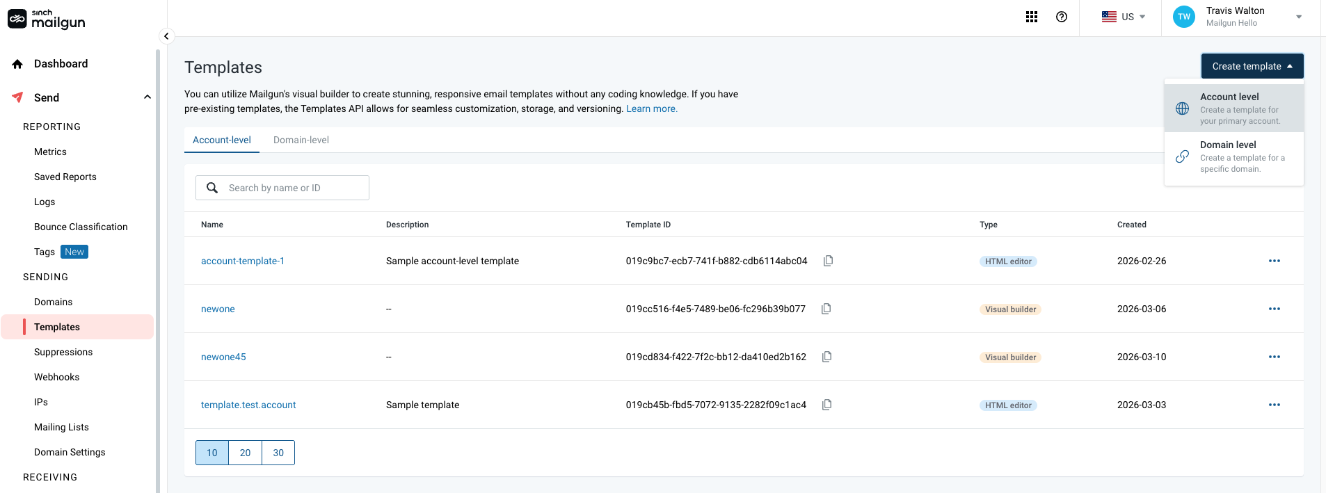The height and width of the screenshot is (493, 1326).
Task: Open row actions for account-template-1
Action: point(1274,261)
